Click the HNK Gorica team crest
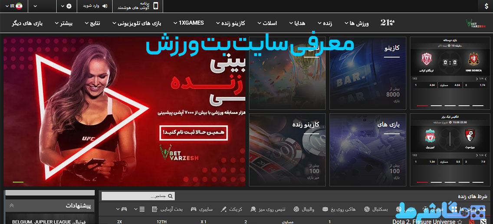The image size is (493, 224). pos(473,58)
